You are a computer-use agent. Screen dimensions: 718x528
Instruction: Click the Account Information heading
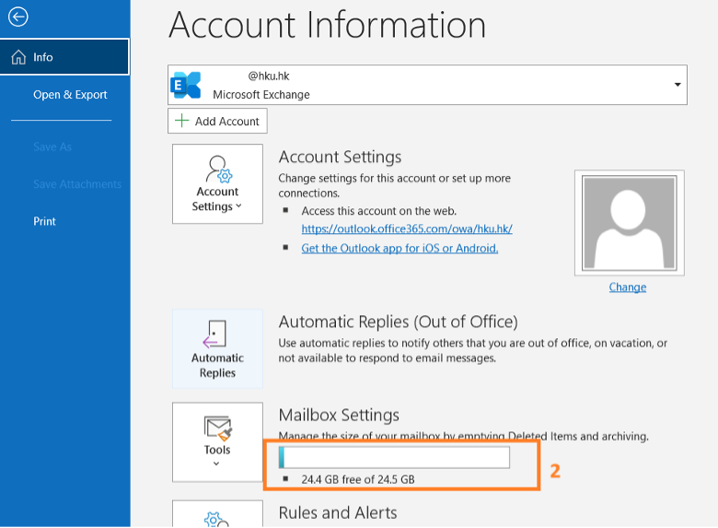tap(328, 24)
